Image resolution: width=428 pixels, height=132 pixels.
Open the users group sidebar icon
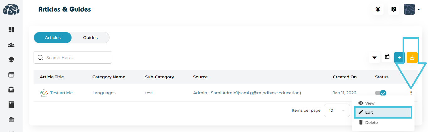tap(11, 45)
